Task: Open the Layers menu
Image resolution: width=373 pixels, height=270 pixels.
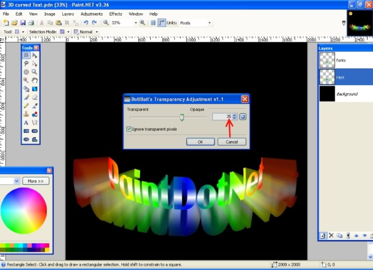Action: click(x=68, y=14)
